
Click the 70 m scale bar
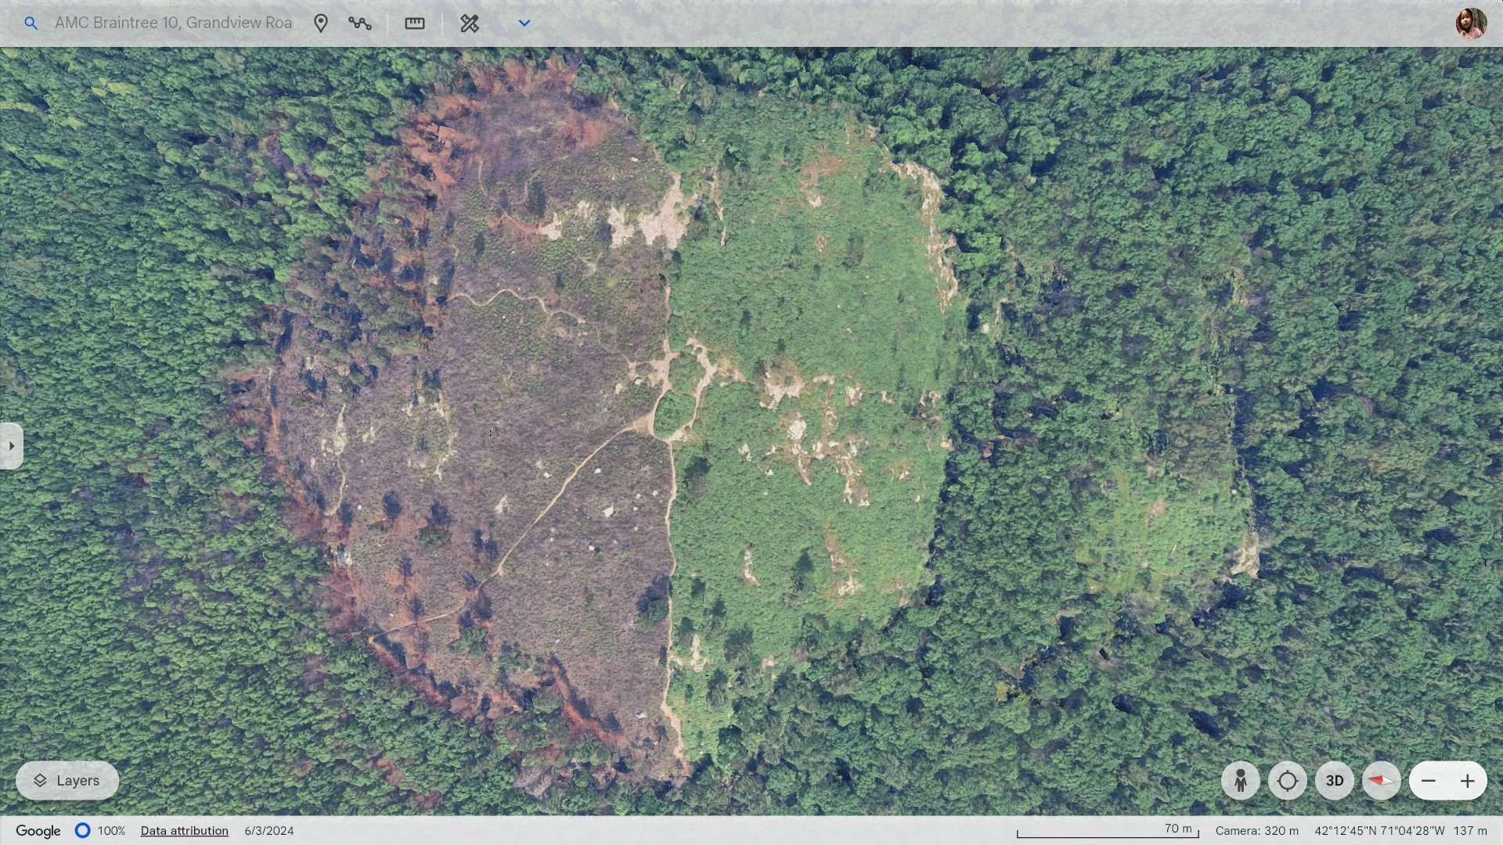click(x=1108, y=831)
